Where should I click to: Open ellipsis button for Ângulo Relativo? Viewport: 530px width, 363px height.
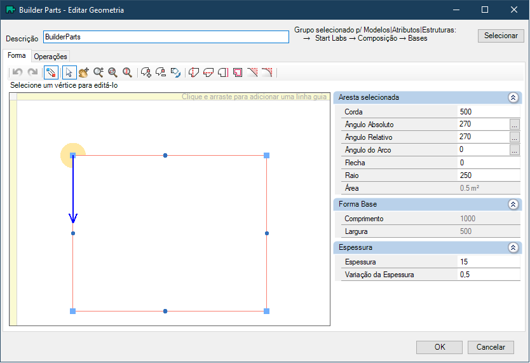514,137
